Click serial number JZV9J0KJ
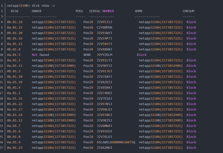Screen dimensions: 223x153 [104, 115]
